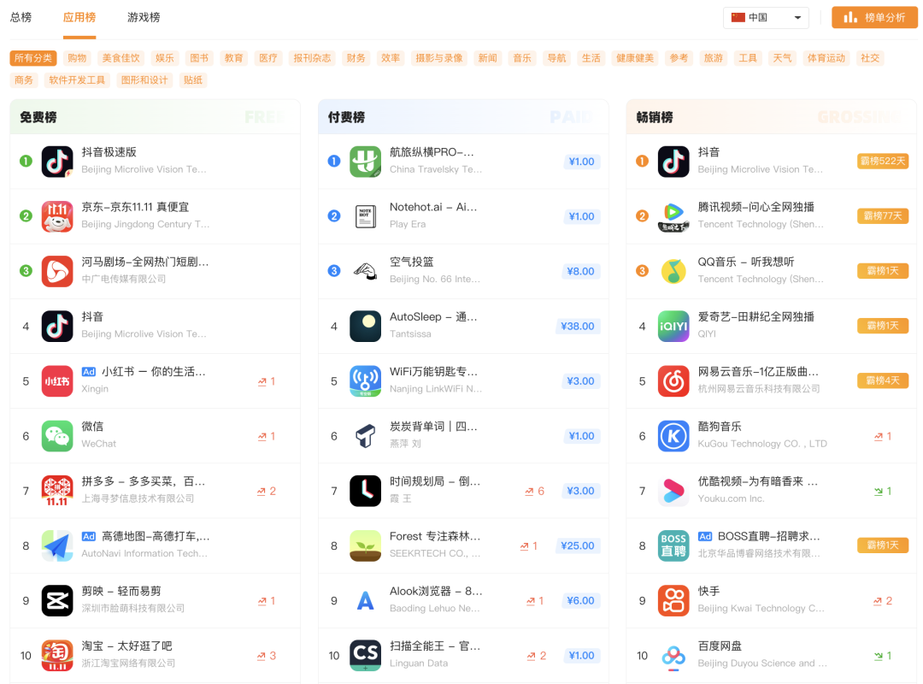Open the 河马剧场 app icon
The height and width of the screenshot is (684, 923).
[57, 271]
